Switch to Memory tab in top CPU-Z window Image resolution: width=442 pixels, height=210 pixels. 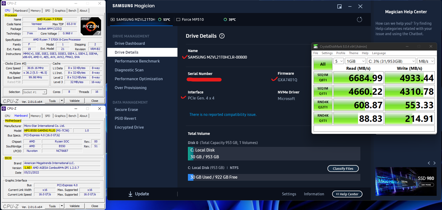(x=36, y=11)
